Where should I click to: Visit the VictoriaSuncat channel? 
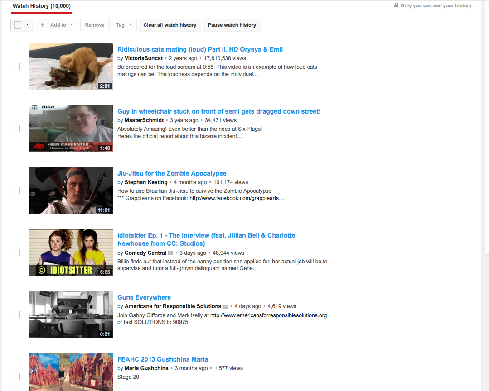click(x=144, y=58)
